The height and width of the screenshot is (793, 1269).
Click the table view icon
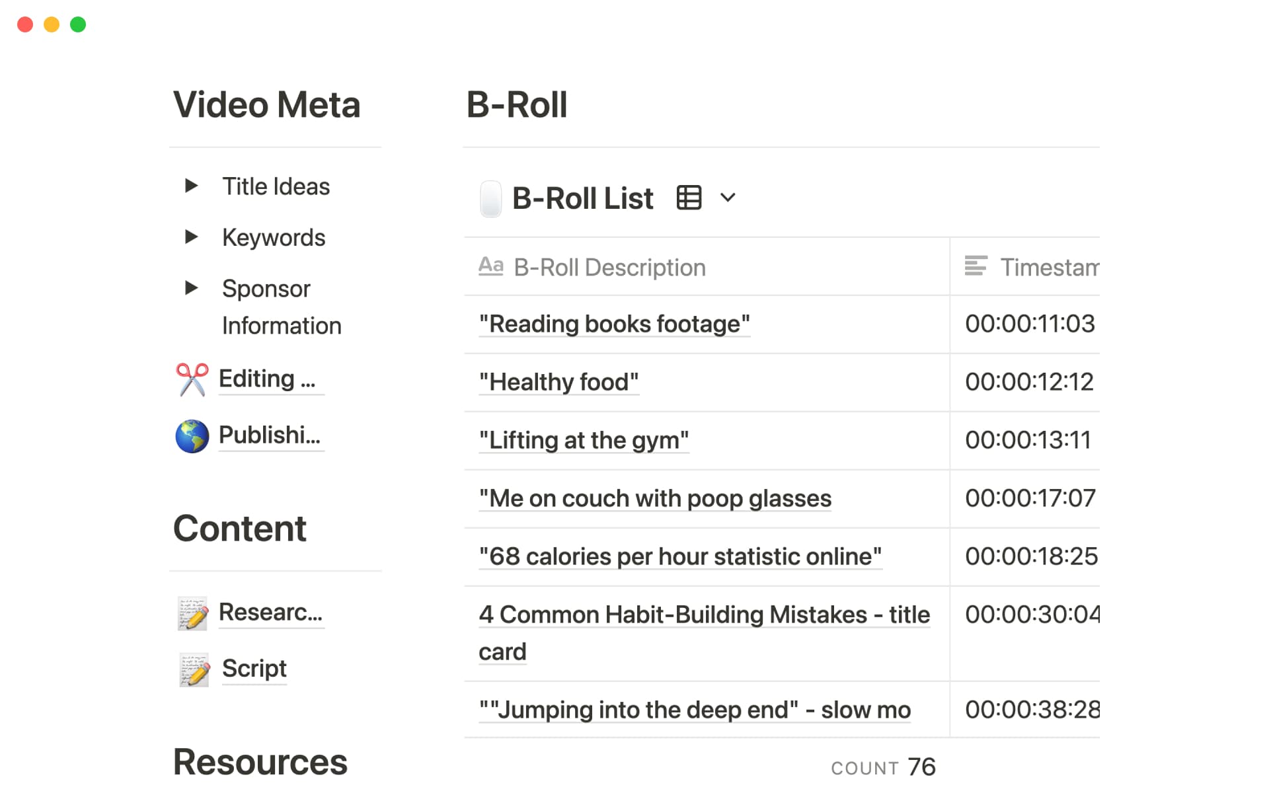click(689, 198)
